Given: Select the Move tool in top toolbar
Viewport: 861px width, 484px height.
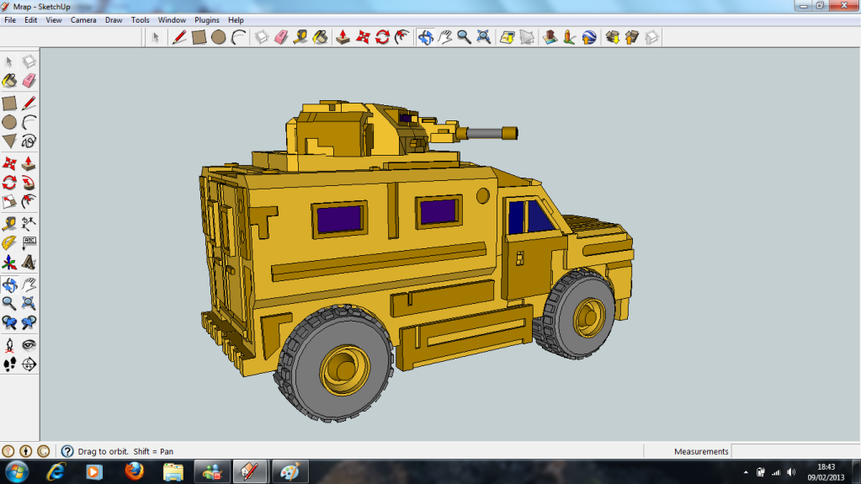Looking at the screenshot, I should pos(363,37).
